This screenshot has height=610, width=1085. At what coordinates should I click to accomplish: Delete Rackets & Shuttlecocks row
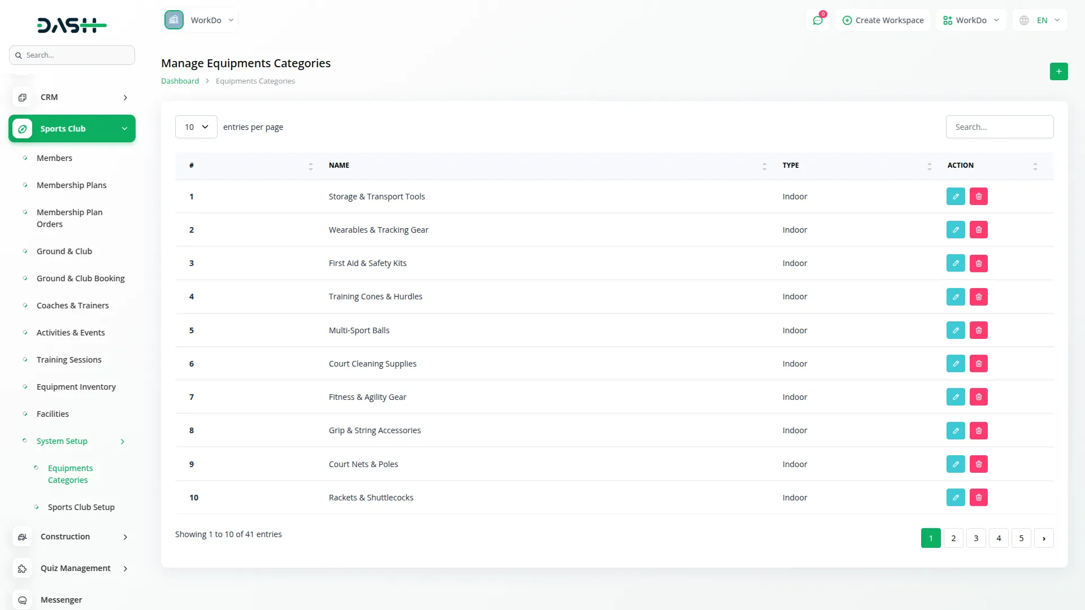[x=978, y=498]
